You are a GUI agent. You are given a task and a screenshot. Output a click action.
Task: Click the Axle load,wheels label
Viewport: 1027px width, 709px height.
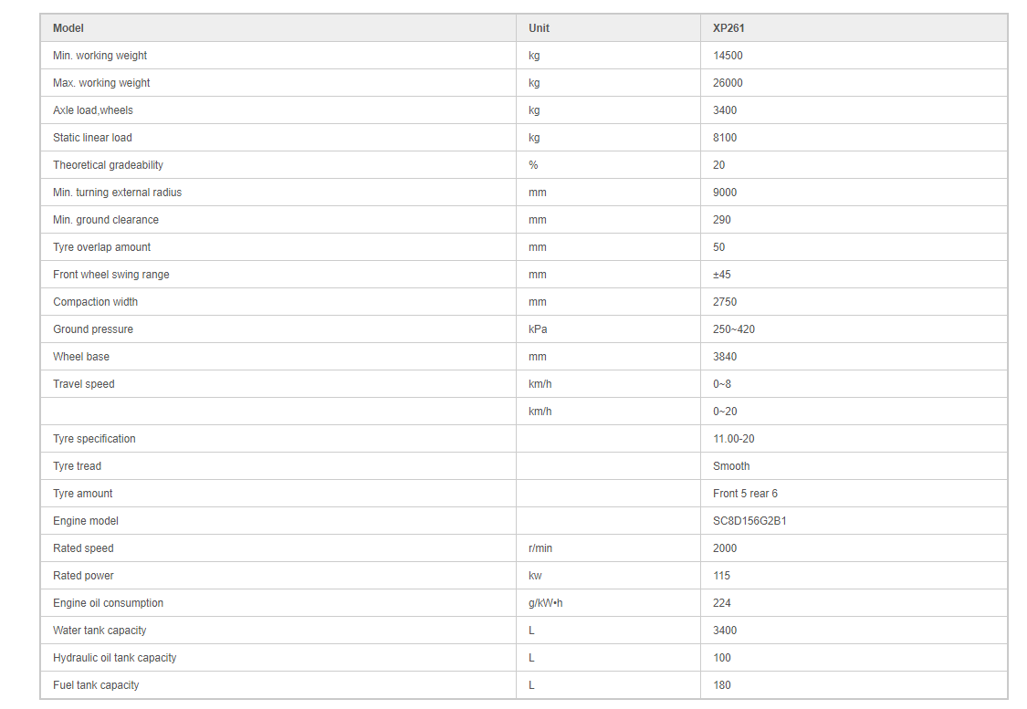pos(93,110)
